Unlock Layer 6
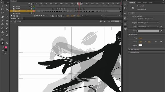Screen dimensions: 165x92 pos(31,13)
